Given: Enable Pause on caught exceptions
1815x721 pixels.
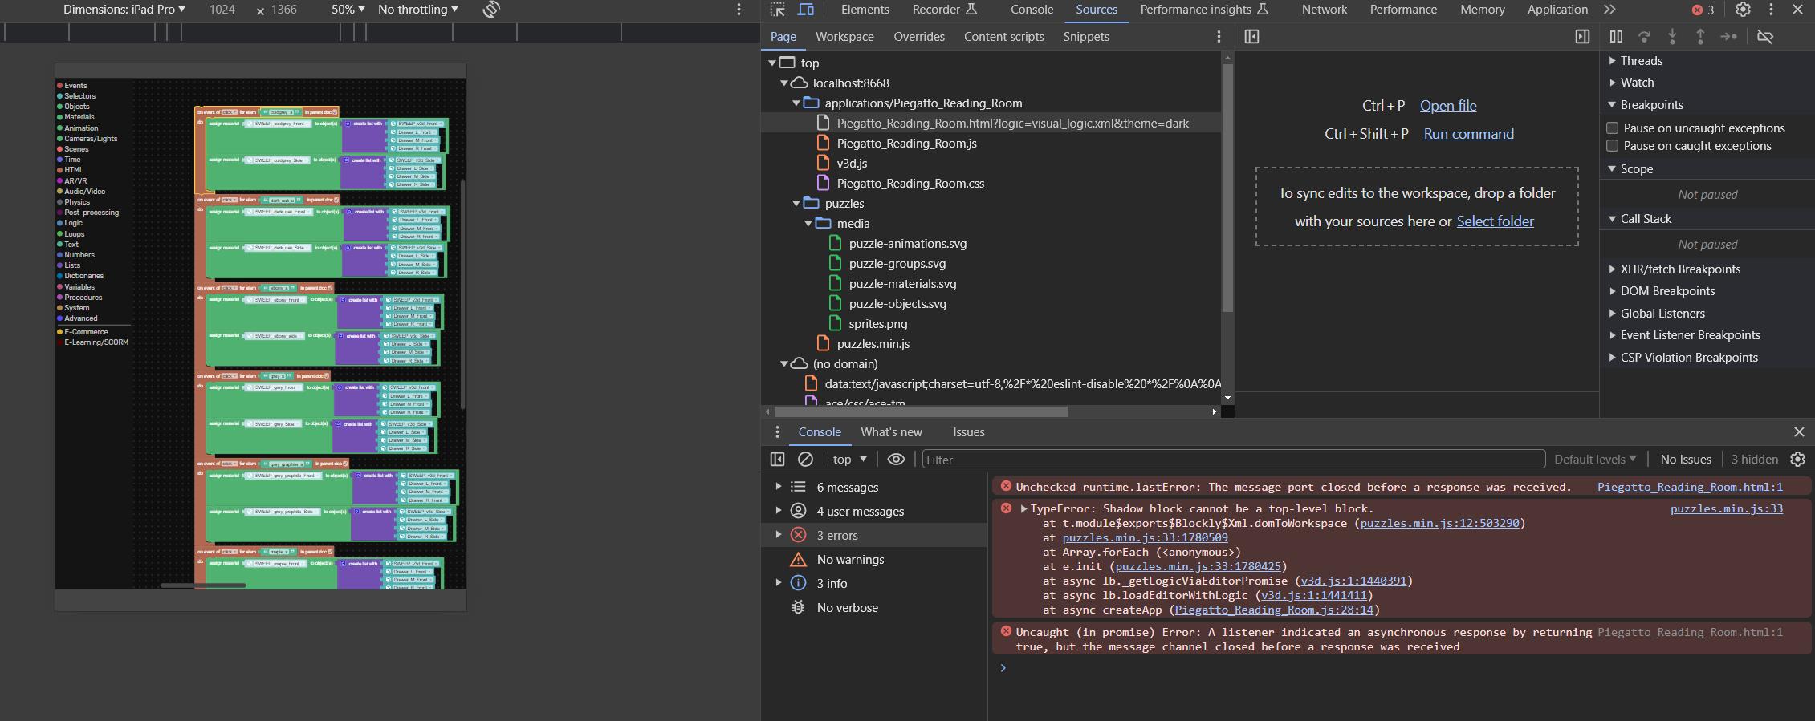Looking at the screenshot, I should click(x=1612, y=146).
